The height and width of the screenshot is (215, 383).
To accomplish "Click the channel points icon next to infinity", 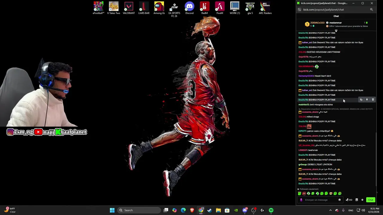I will click(x=347, y=200).
